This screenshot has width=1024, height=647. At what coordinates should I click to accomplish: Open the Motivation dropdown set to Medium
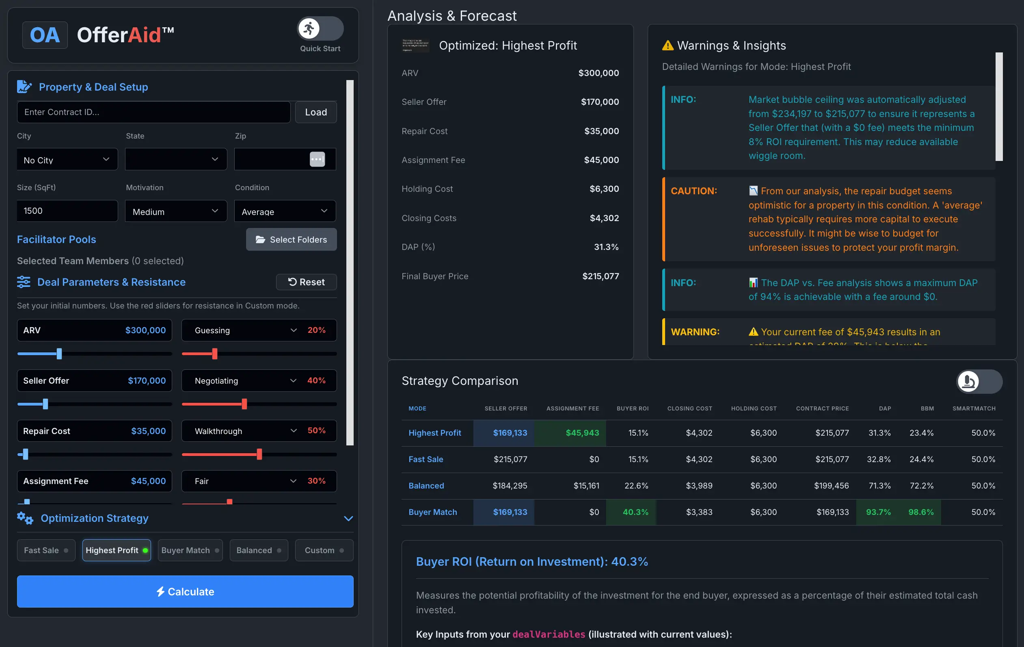[176, 211]
